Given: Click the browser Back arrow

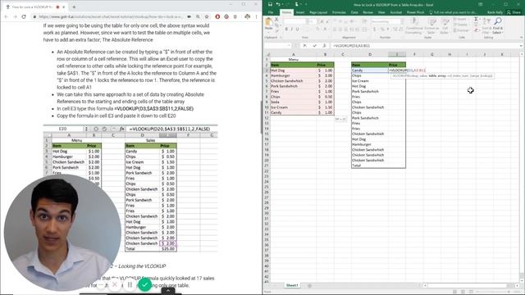Looking at the screenshot, I should click(x=7, y=16).
